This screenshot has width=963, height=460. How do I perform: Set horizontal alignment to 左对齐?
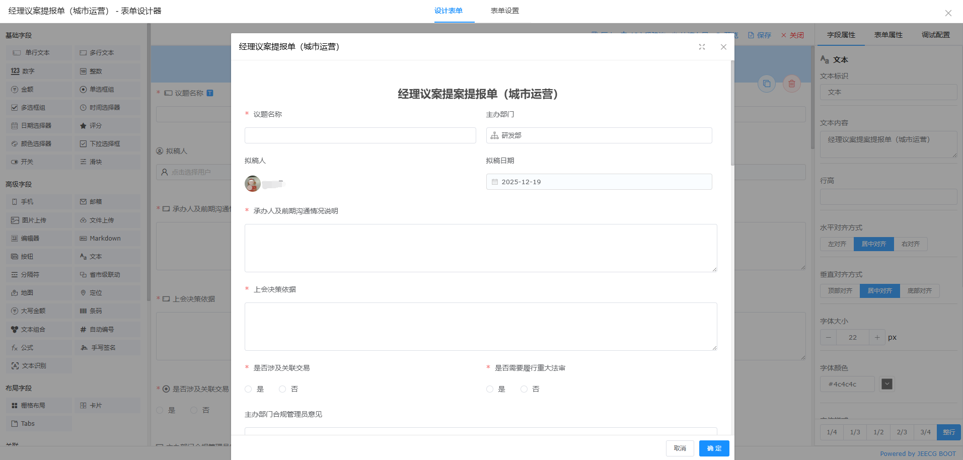[837, 244]
